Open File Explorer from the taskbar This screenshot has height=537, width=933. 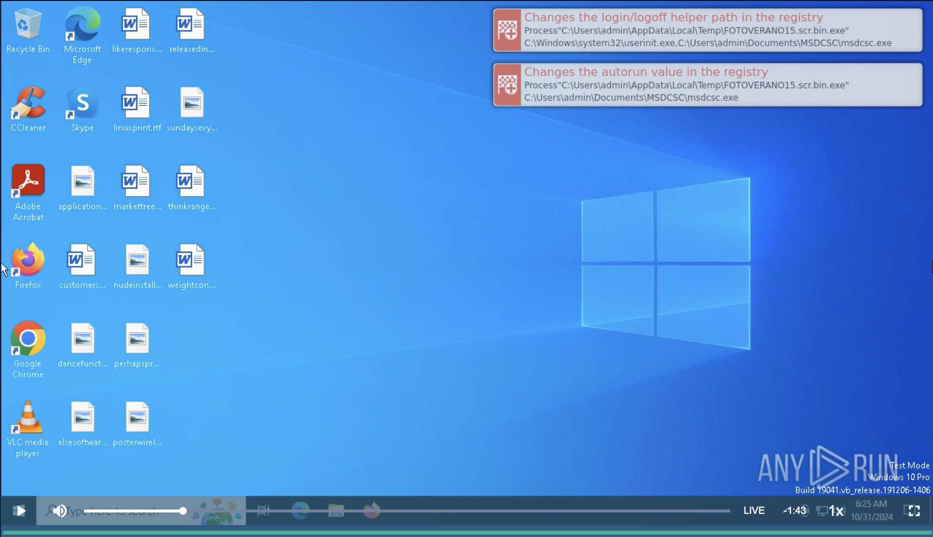click(336, 511)
